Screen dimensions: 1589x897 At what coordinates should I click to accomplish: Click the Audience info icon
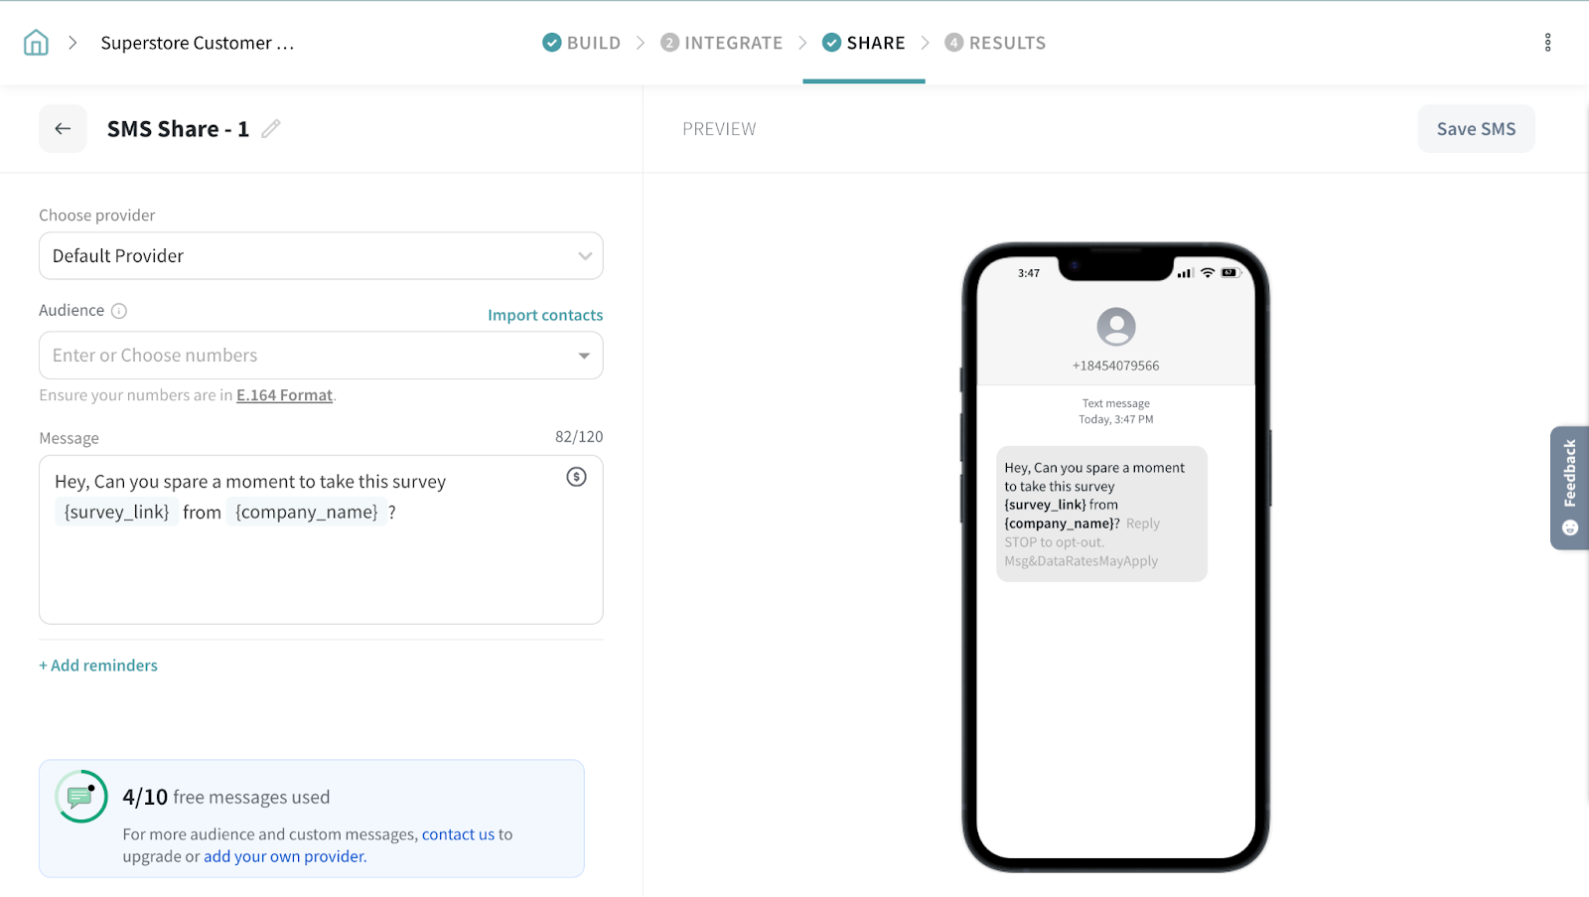[119, 311]
